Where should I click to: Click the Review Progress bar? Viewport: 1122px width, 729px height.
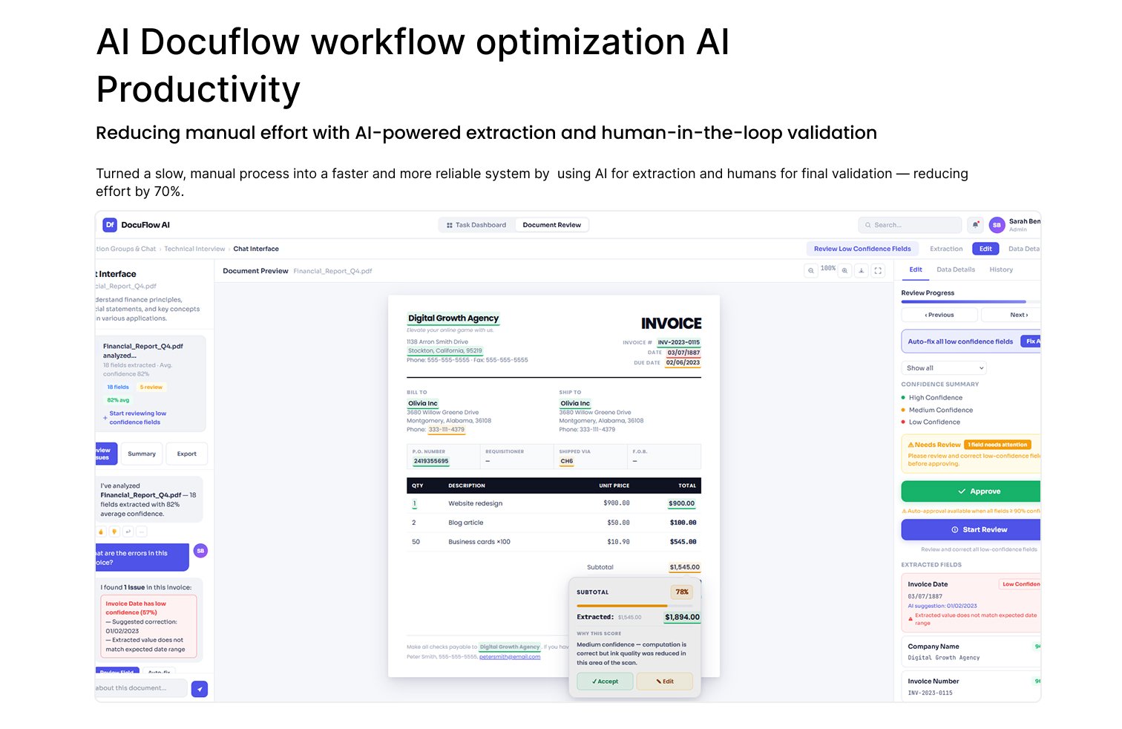[x=963, y=302]
